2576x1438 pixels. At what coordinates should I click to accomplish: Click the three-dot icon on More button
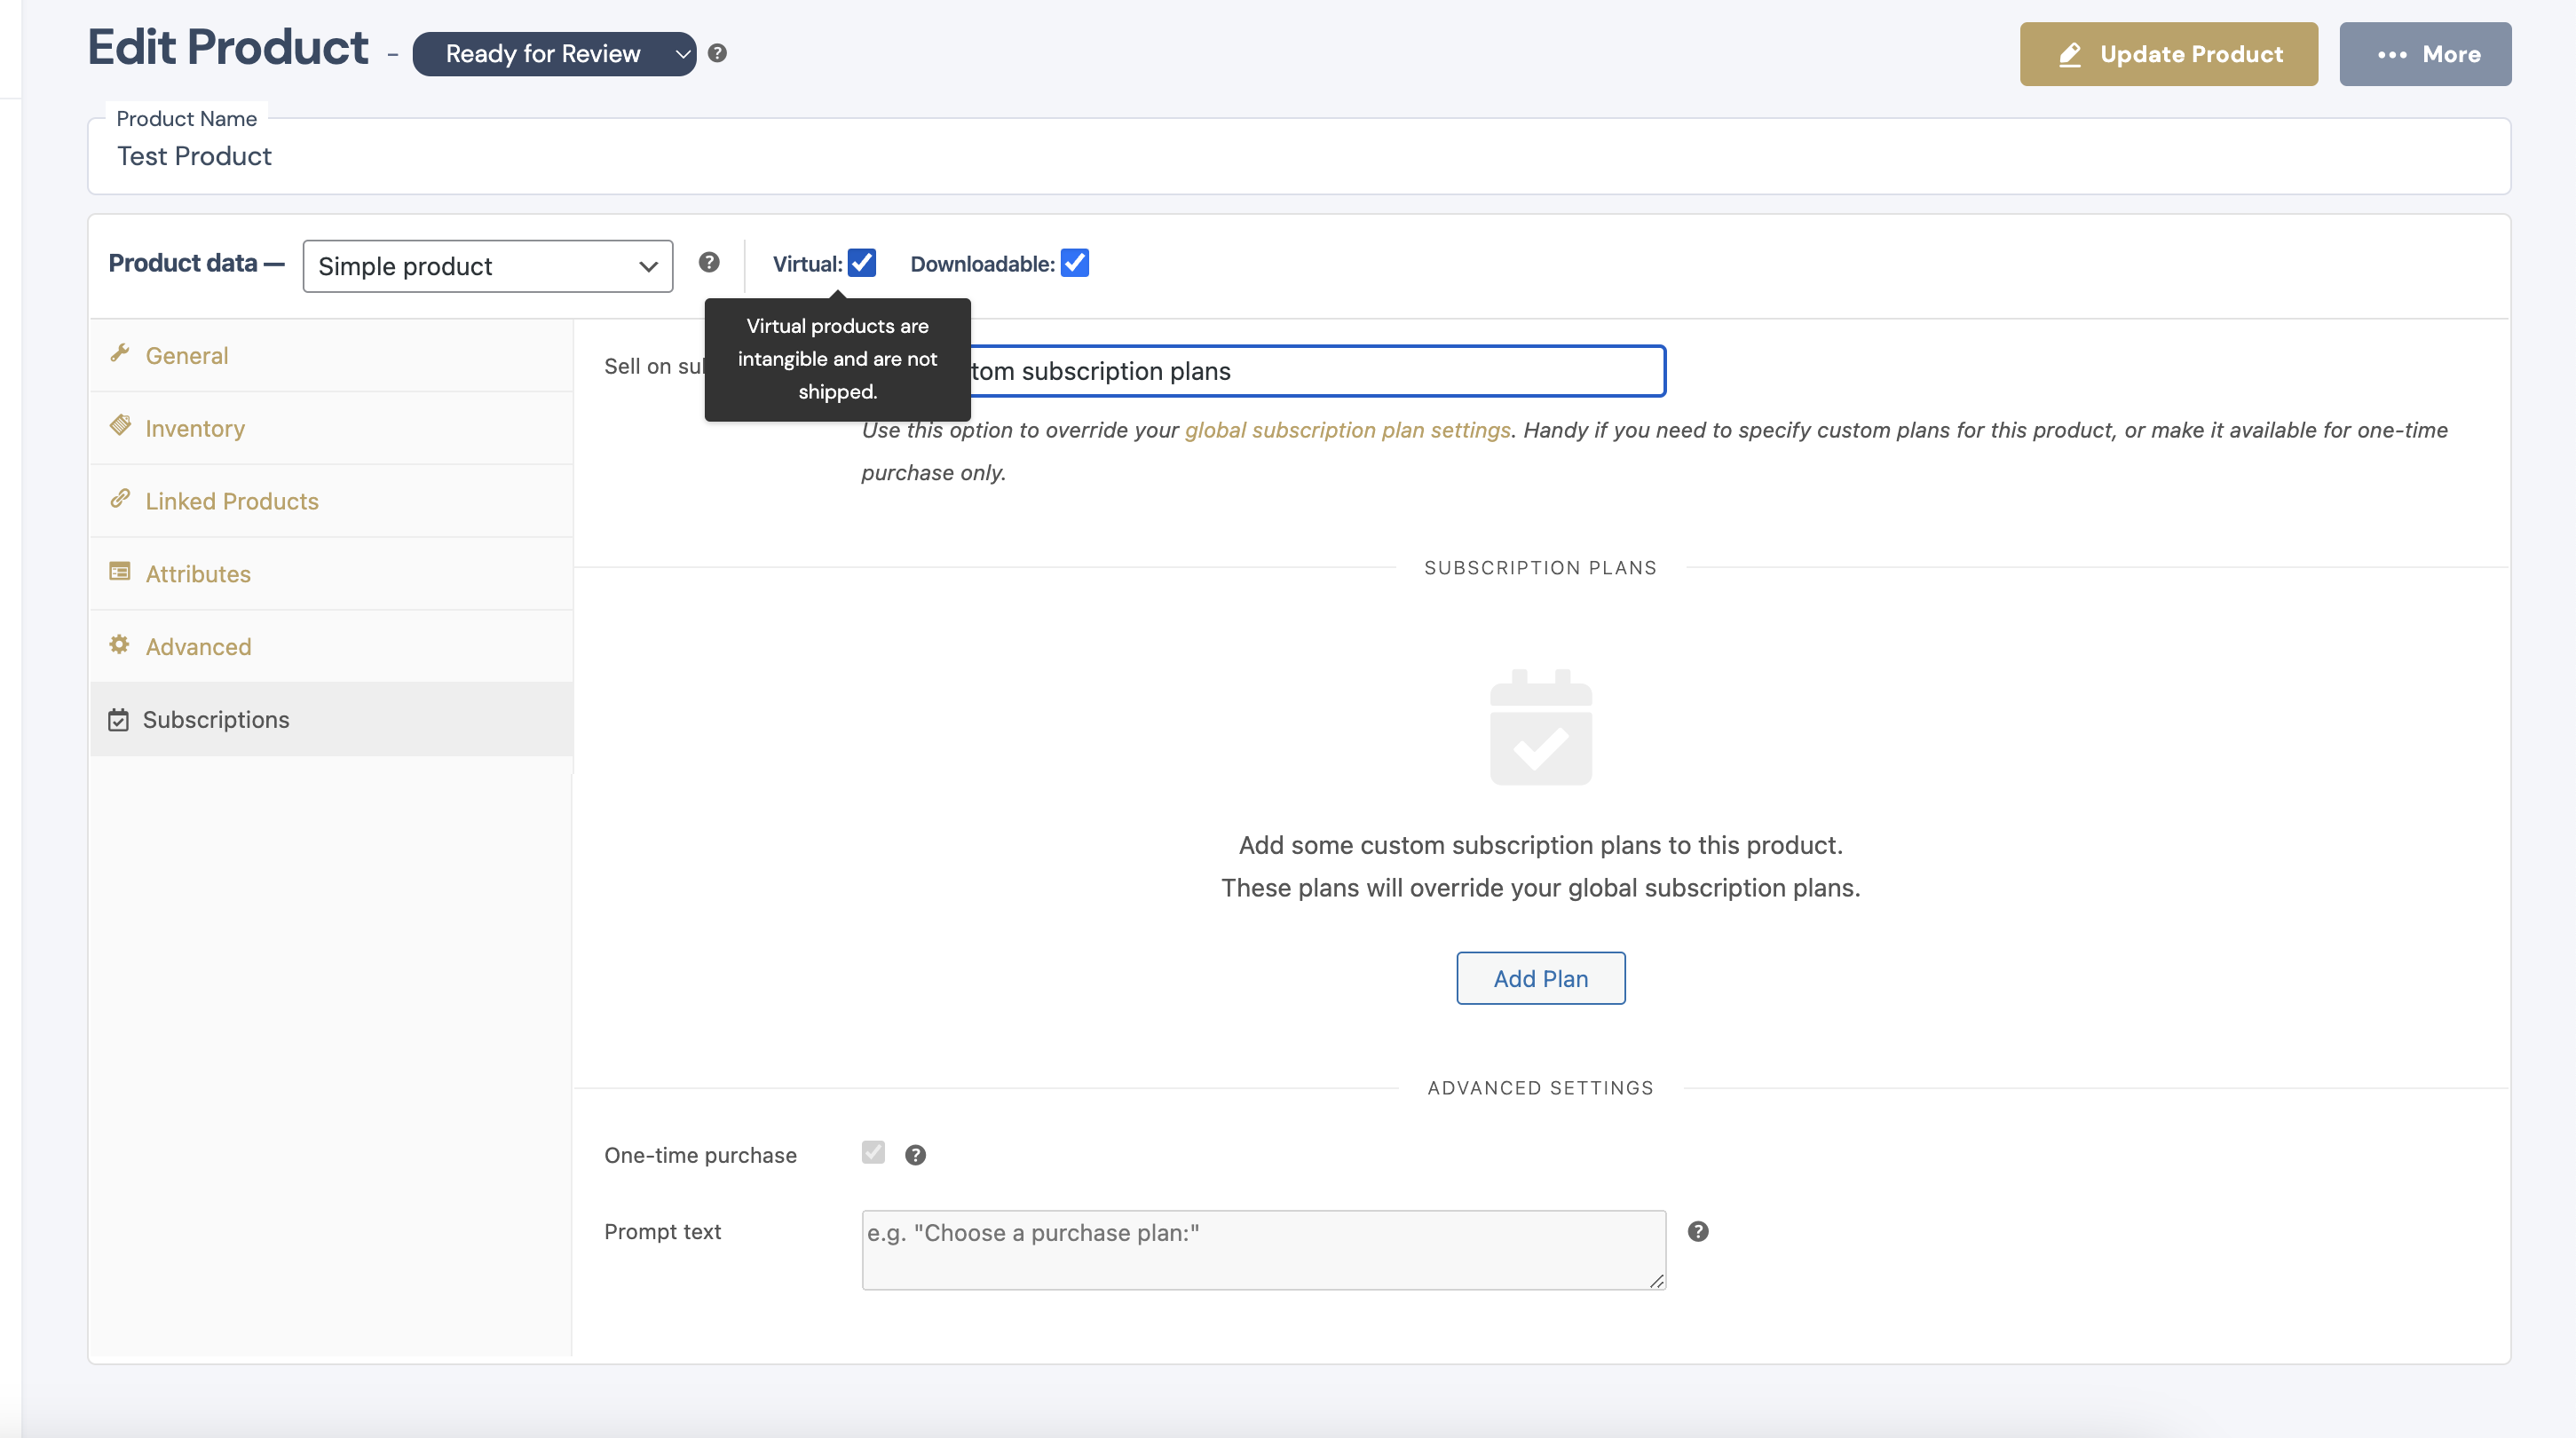[2392, 54]
